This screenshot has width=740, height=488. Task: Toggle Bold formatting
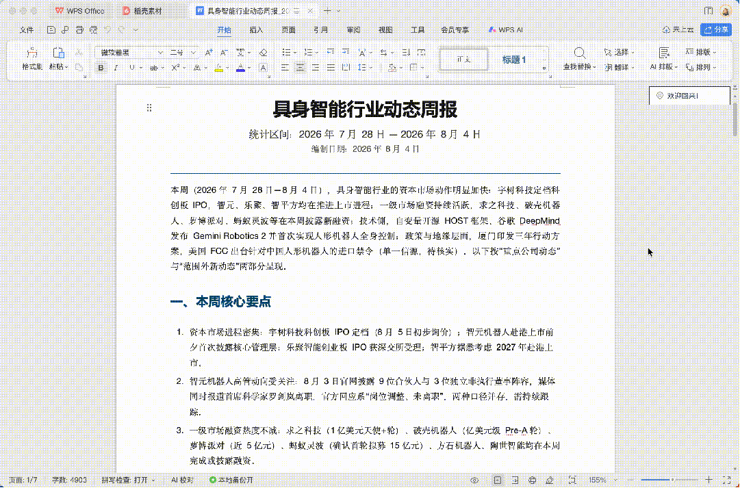pyautogui.click(x=101, y=68)
